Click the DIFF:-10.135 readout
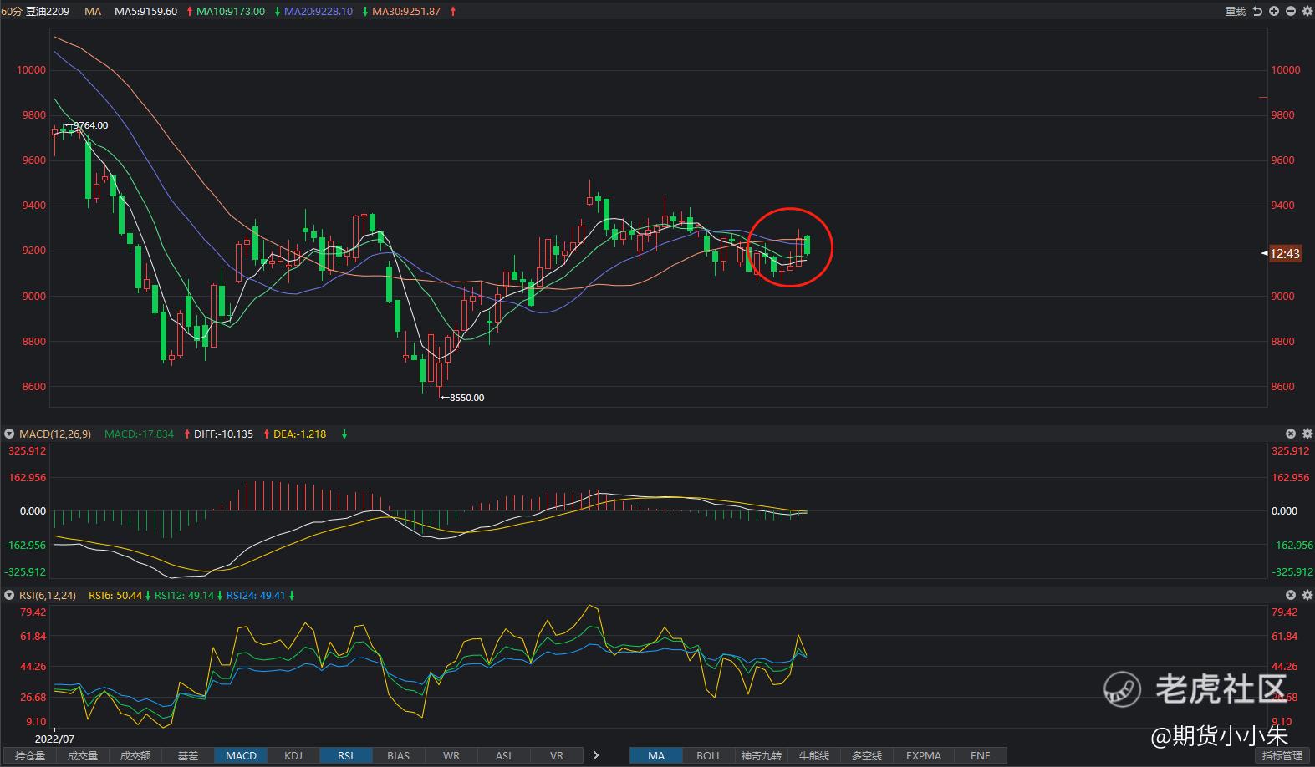 (223, 434)
